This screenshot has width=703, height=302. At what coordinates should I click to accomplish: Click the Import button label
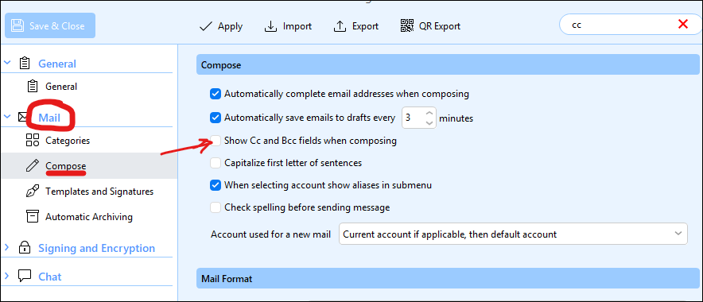[297, 26]
